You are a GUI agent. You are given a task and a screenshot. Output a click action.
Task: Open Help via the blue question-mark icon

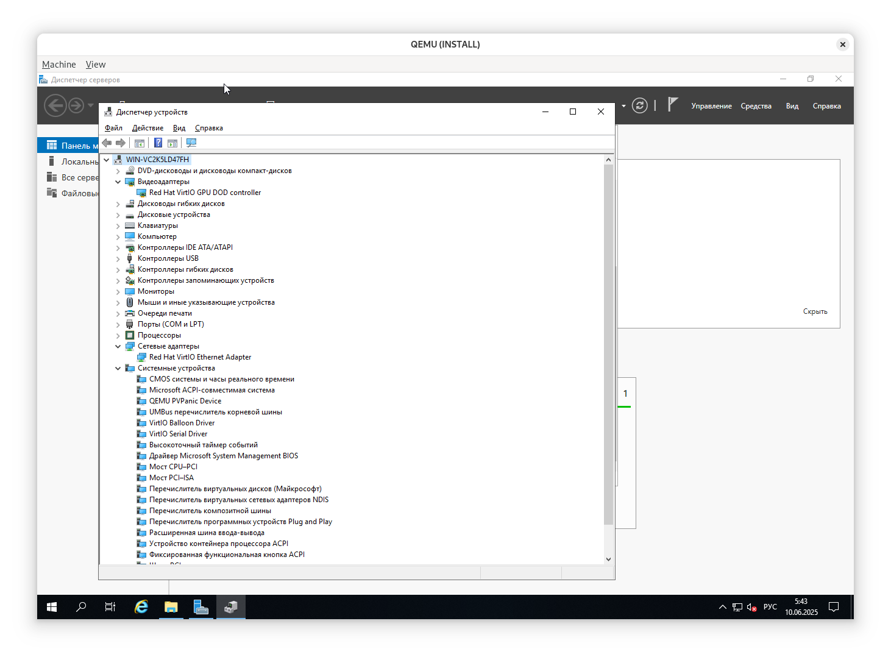coord(158,143)
